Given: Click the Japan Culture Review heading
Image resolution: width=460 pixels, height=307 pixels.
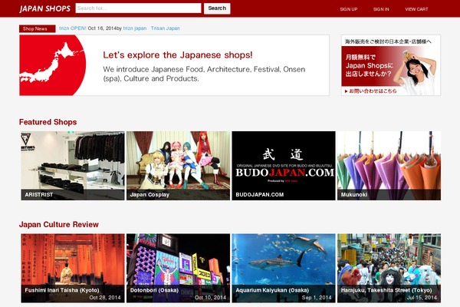Looking at the screenshot, I should tap(59, 224).
